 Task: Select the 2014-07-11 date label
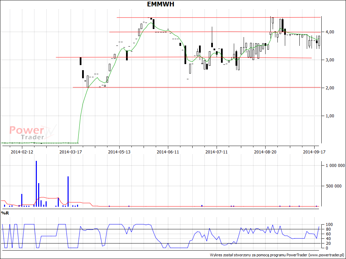(216, 152)
